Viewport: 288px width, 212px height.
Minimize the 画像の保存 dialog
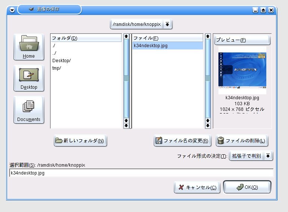pyautogui.click(x=255, y=10)
